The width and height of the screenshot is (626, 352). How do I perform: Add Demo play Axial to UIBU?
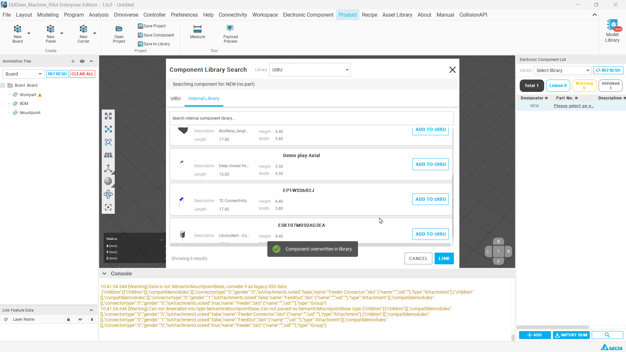430,164
